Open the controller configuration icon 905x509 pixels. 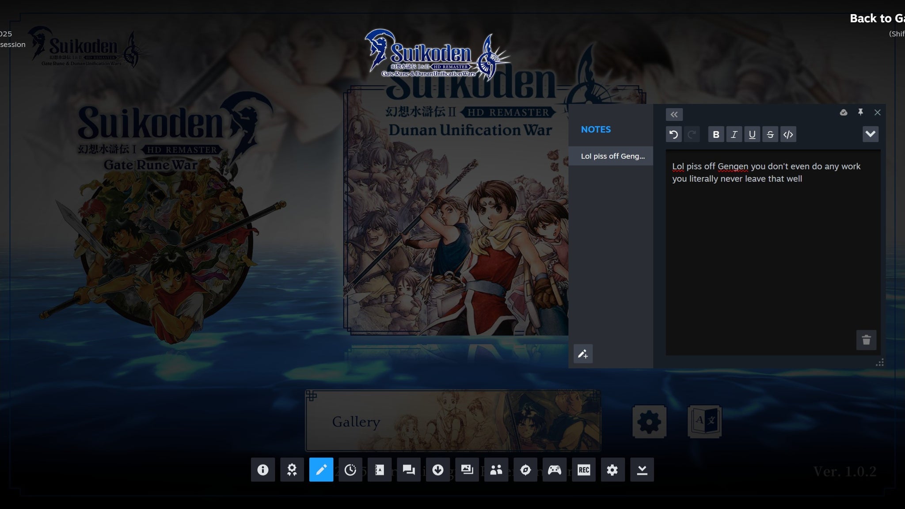pyautogui.click(x=555, y=470)
